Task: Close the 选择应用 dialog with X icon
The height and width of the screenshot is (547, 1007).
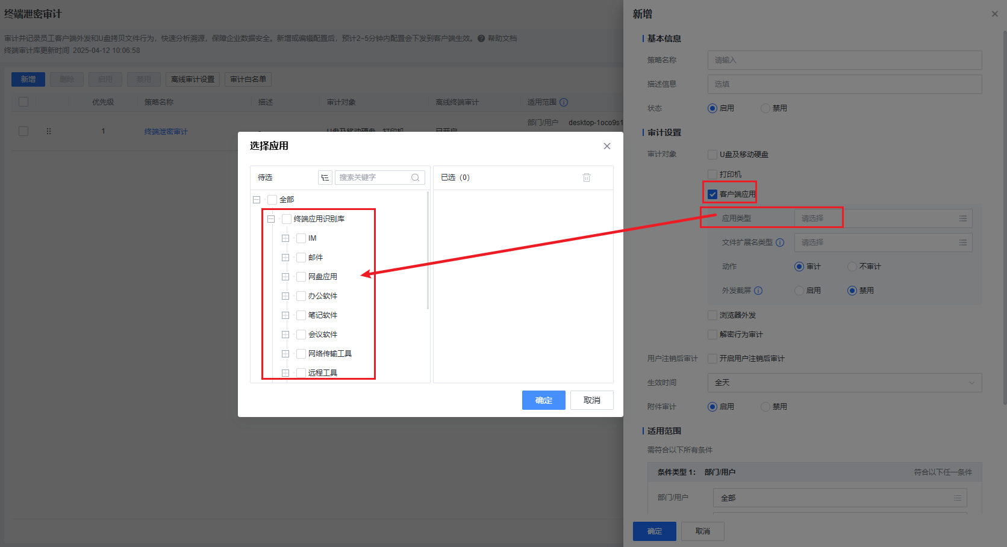Action: [x=607, y=146]
